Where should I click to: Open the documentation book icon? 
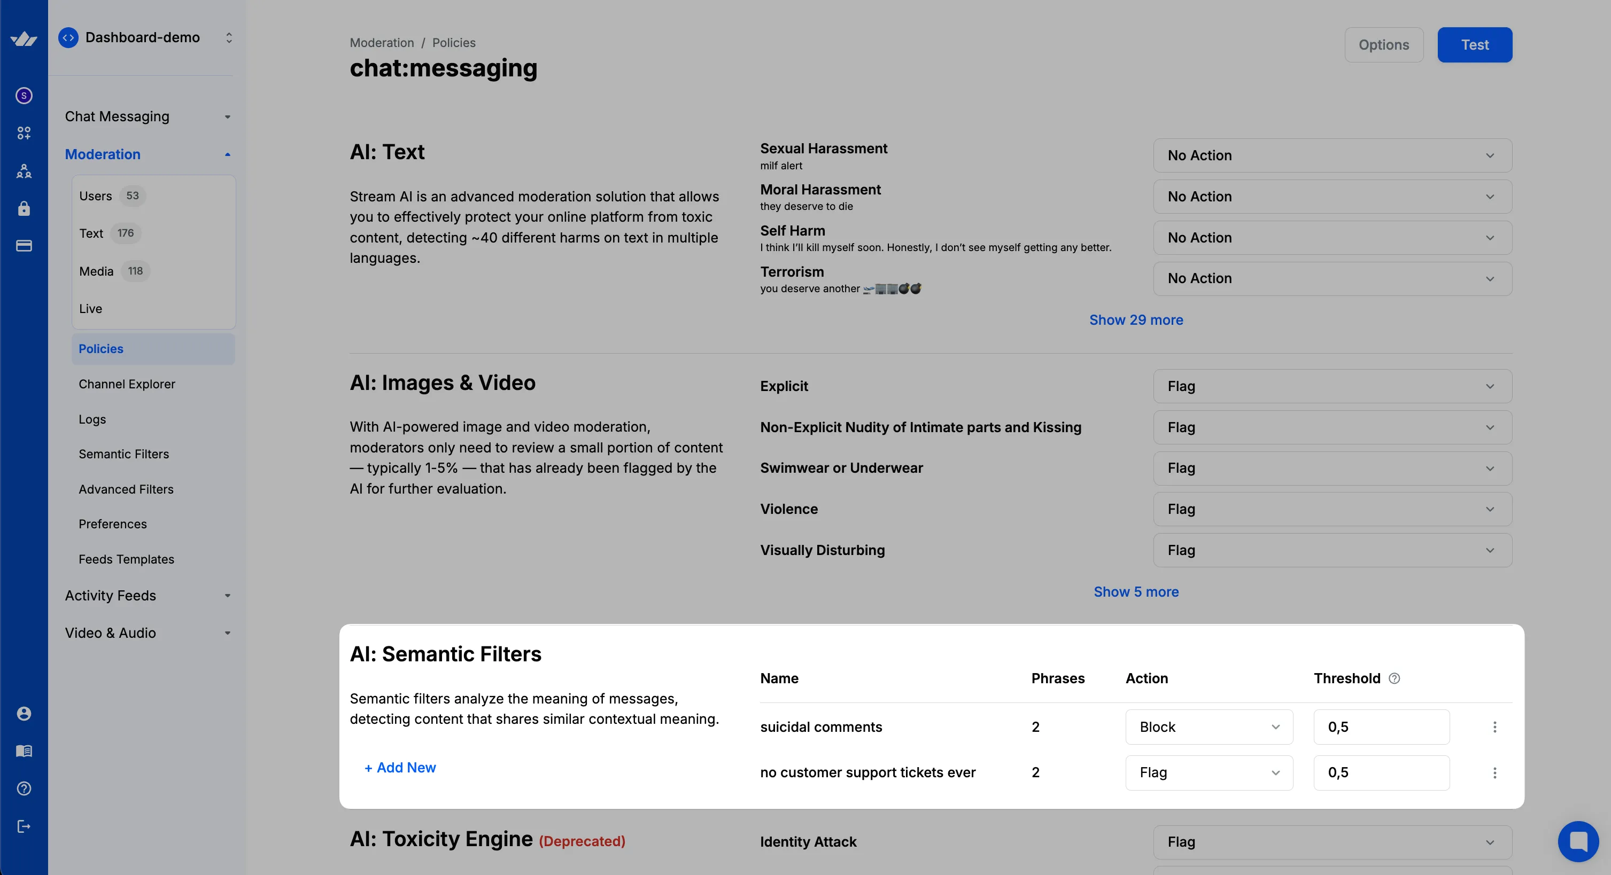24,751
